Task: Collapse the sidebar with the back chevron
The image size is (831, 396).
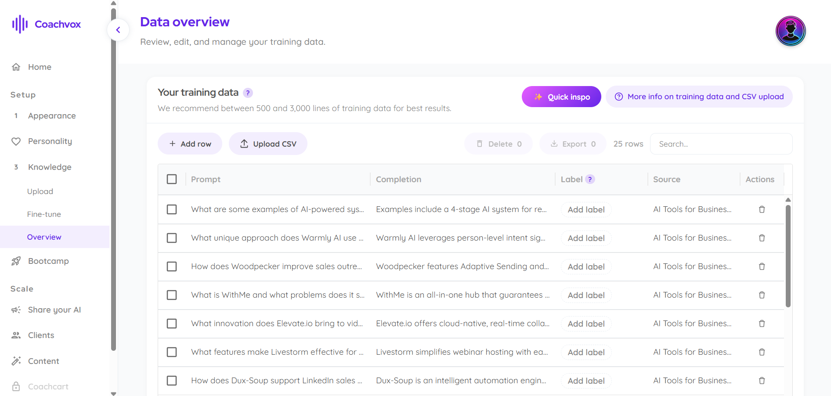Action: coord(118,30)
